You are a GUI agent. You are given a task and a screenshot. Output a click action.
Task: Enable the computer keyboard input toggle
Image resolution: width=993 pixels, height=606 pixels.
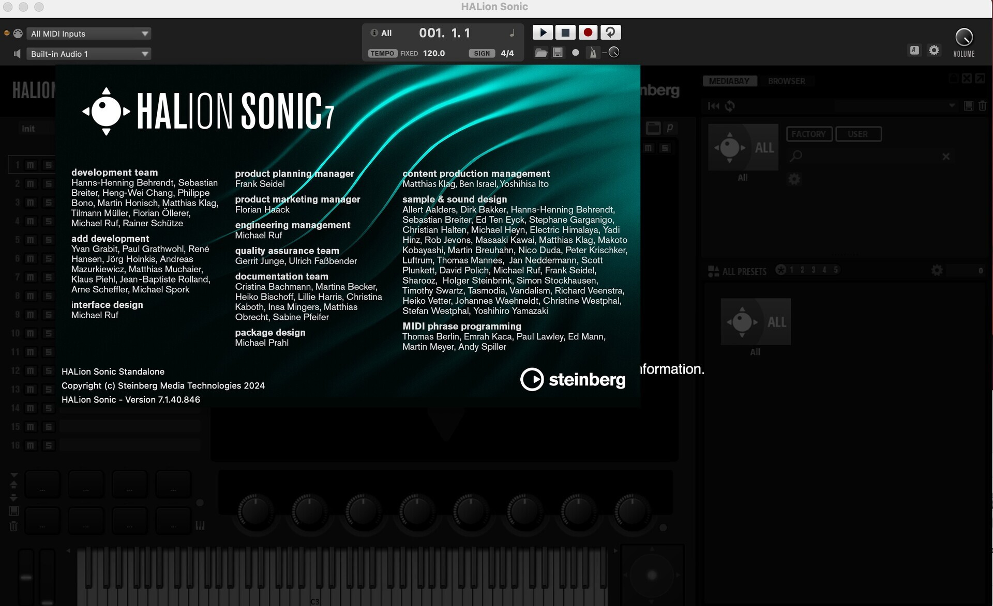pyautogui.click(x=914, y=50)
